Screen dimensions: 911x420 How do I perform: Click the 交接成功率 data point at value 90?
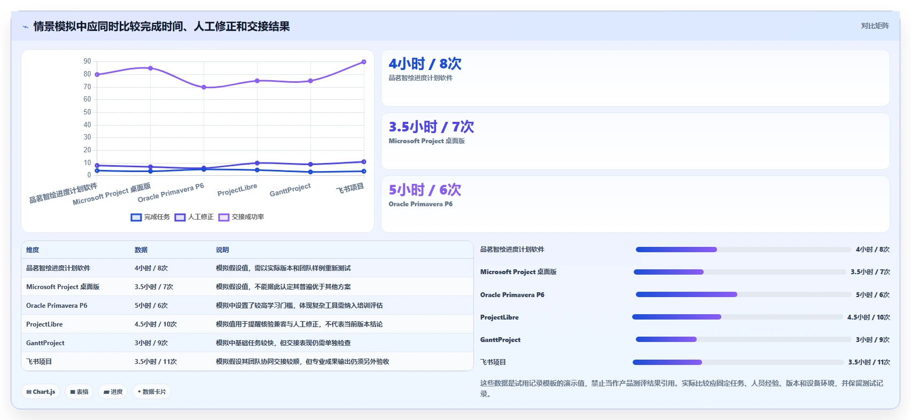click(364, 62)
